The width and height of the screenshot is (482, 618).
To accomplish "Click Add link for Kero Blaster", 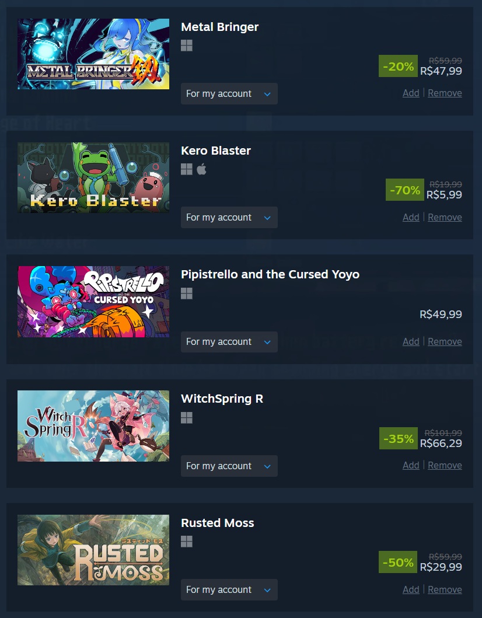I will [411, 217].
